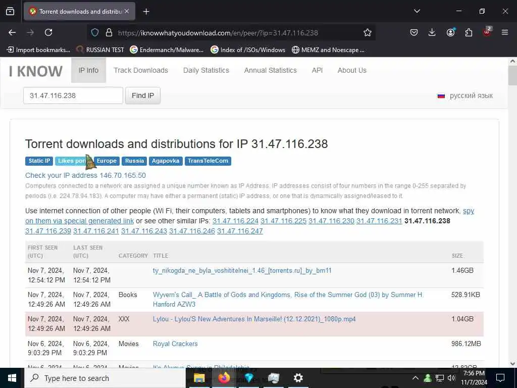Image resolution: width=517 pixels, height=388 pixels.
Task: Open uBlock extension icon
Action: (487, 32)
